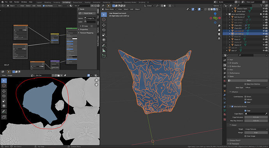The image size is (269, 148).
Task: Click the Reset Node button
Action: click(x=87, y=13)
